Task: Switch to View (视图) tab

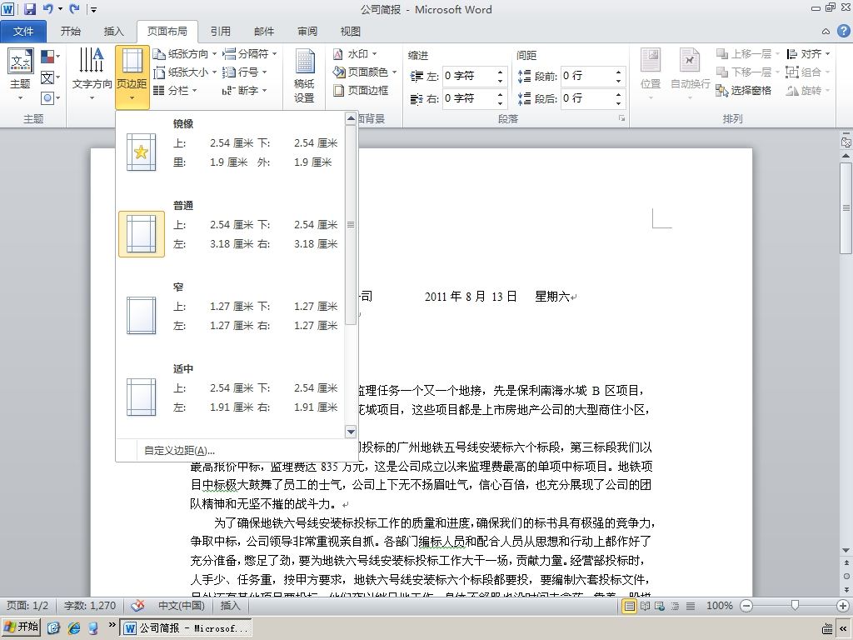Action: pyautogui.click(x=351, y=32)
